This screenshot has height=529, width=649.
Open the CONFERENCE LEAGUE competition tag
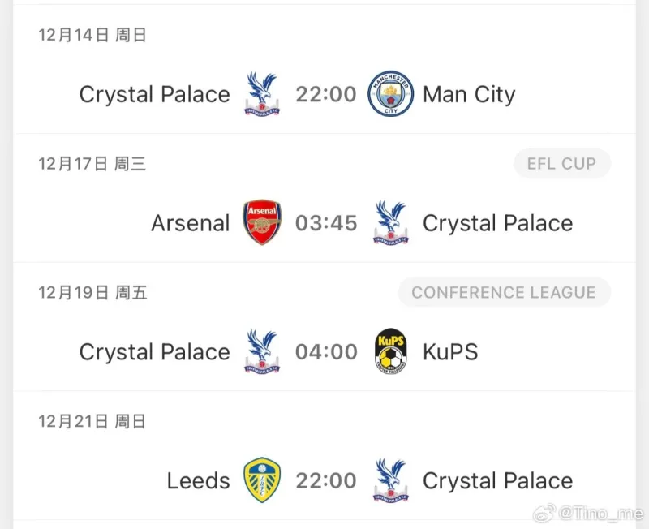504,293
